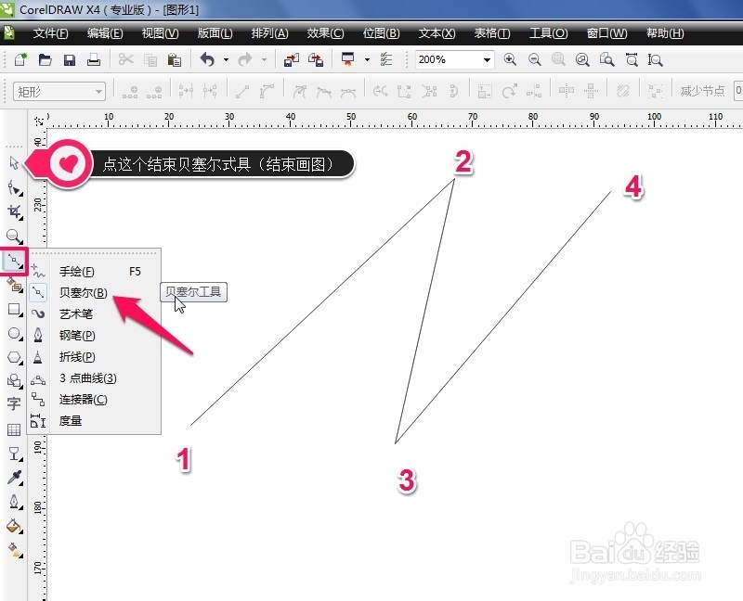Open the 编辑(E) menu
743x601 pixels.
click(x=105, y=33)
